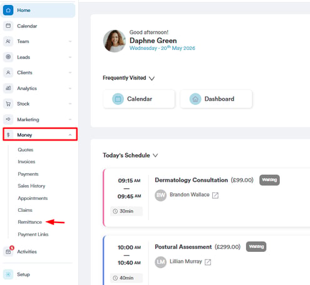
Task: Collapse the Frequently Visited section
Action: tap(152, 78)
